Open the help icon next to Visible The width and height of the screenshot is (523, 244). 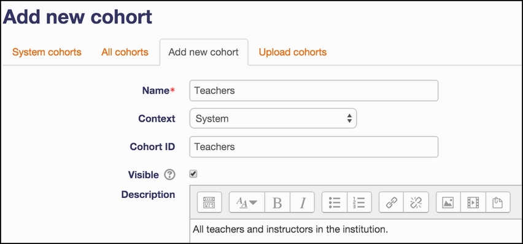pyautogui.click(x=170, y=175)
